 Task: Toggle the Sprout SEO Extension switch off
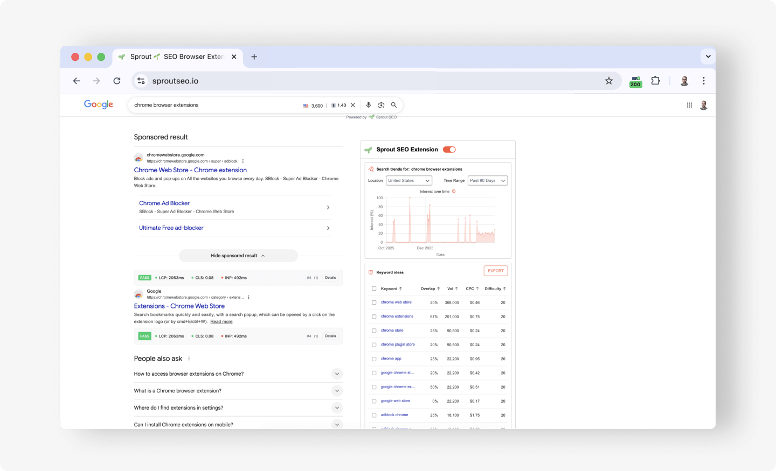pyautogui.click(x=449, y=150)
